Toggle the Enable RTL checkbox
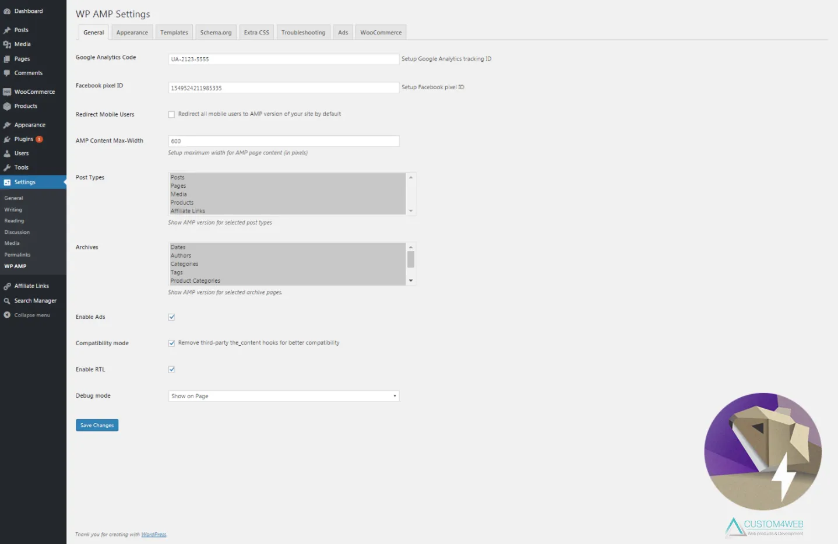838x544 pixels. tap(171, 370)
